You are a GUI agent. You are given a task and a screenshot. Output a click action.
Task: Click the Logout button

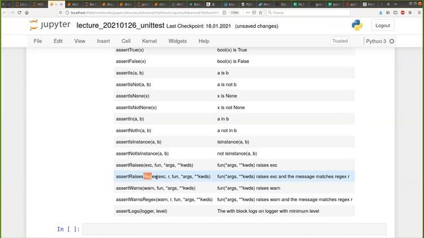pos(383,25)
